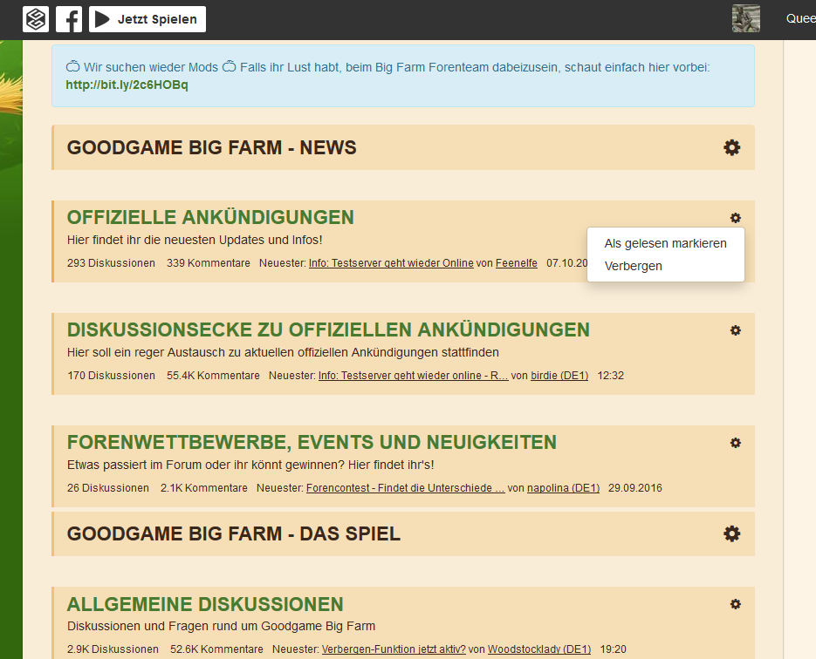Open Forenwettbewerbe, Events und Neuigkeiten category
This screenshot has width=816, height=659.
312,442
